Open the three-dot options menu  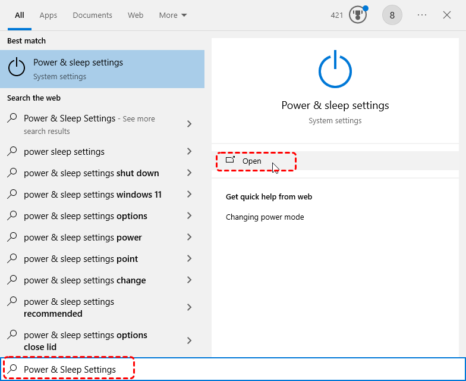[422, 15]
